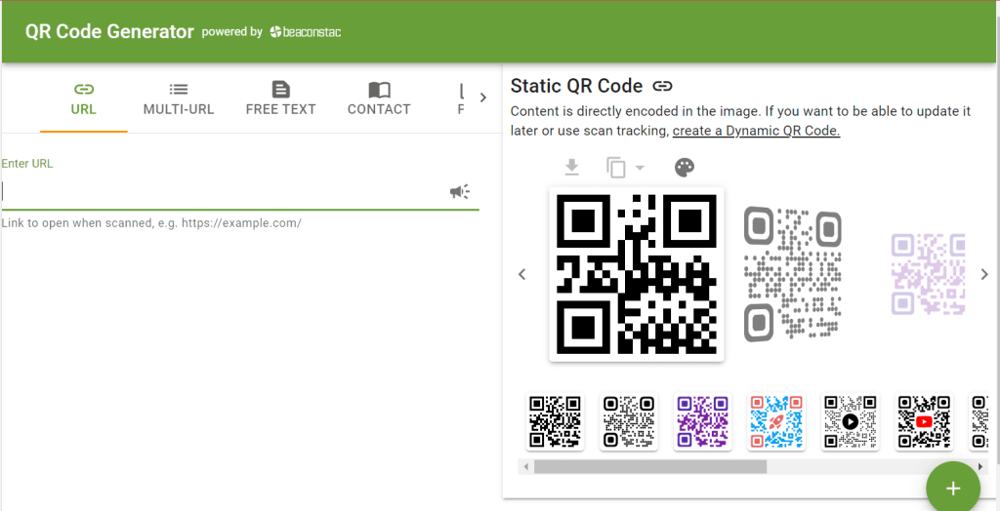Switch to the MULTI-URL tab
Image resolution: width=1000 pixels, height=511 pixels.
click(x=179, y=98)
